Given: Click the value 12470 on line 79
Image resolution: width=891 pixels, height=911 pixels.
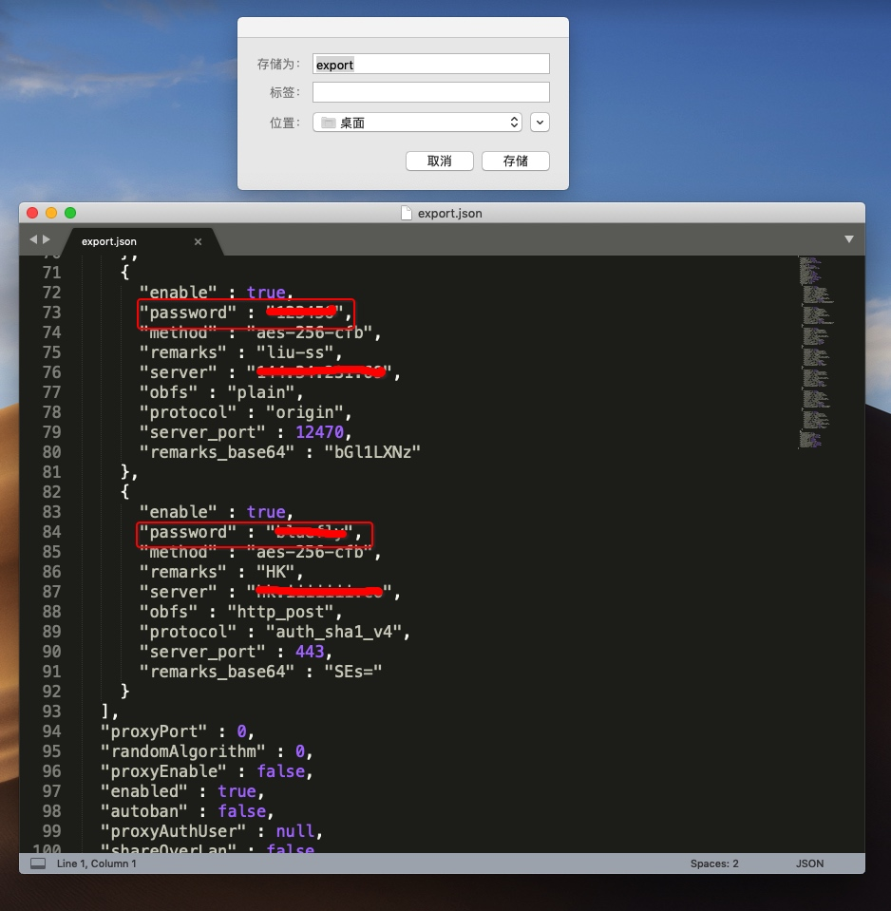Looking at the screenshot, I should [319, 432].
